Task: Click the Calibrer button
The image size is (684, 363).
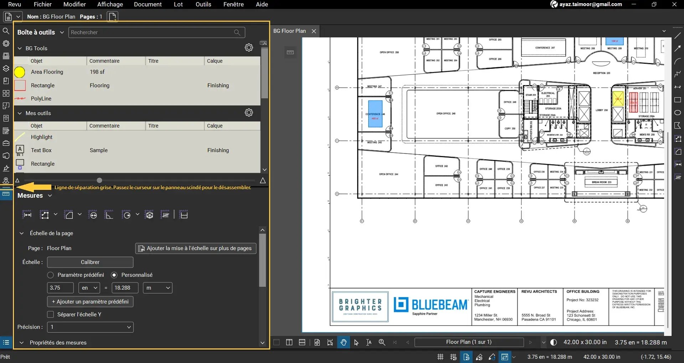Action: pyautogui.click(x=90, y=262)
